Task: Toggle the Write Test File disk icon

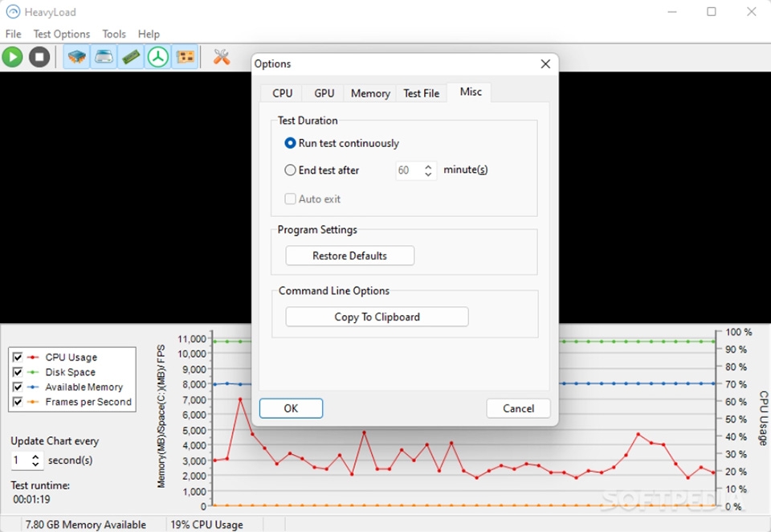Action: pyautogui.click(x=104, y=57)
